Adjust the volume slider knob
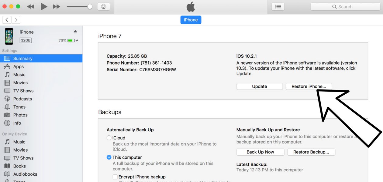This screenshot has width=383, height=182. coord(90,7)
